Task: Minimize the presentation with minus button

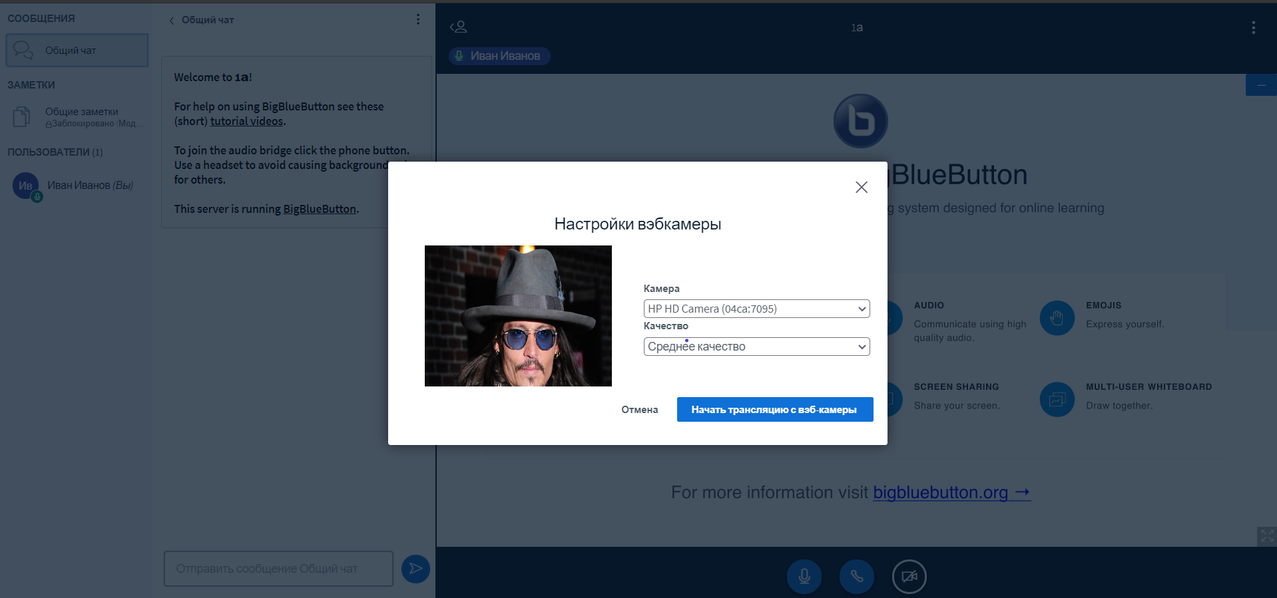Action: coord(1261,85)
